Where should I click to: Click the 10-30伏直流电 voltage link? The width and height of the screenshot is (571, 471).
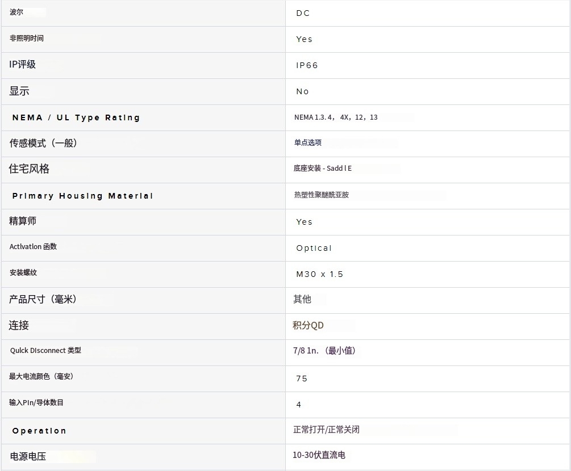coord(319,455)
